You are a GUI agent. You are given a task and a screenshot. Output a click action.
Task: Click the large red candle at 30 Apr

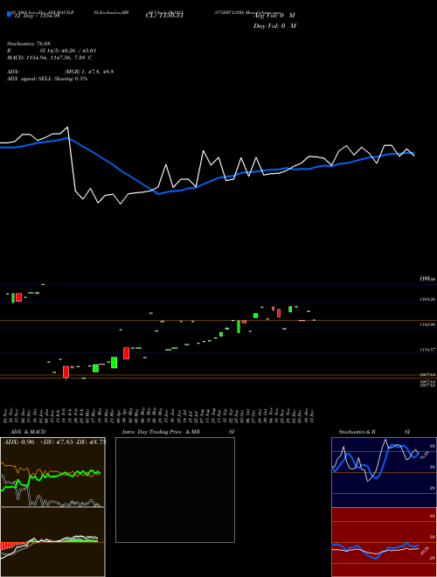coord(126,353)
